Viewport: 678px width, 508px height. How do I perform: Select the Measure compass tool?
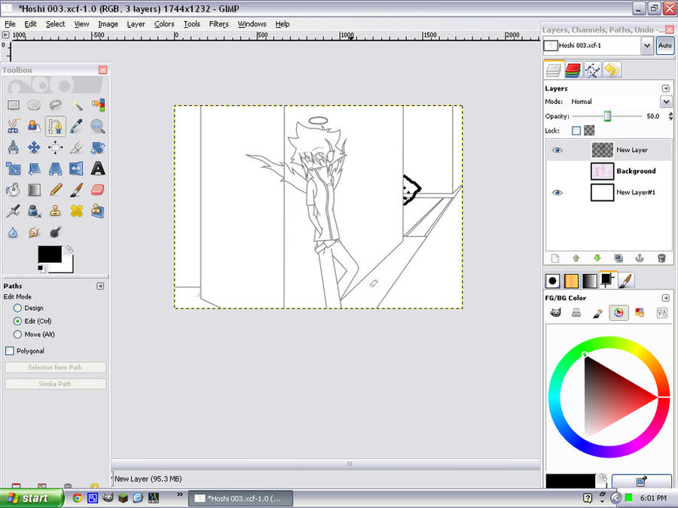14,148
